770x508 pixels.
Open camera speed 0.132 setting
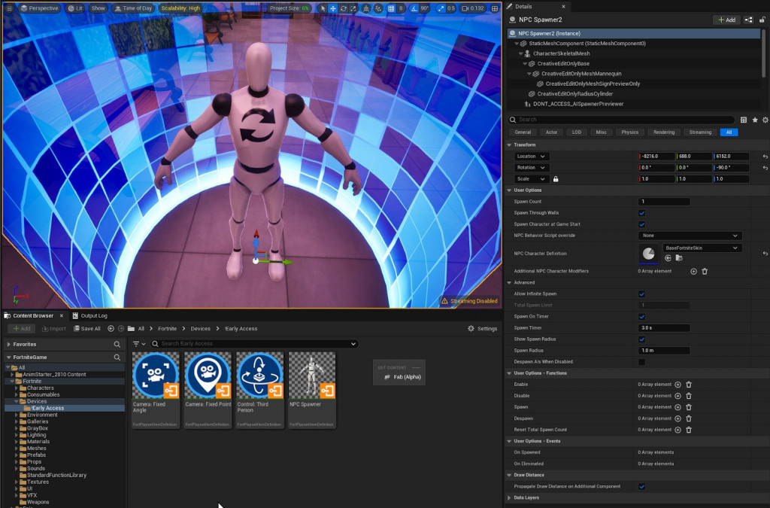tap(474, 8)
